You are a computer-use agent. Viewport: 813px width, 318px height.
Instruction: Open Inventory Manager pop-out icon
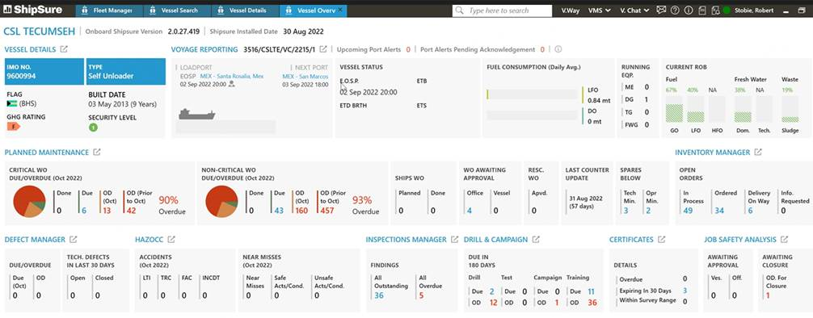pos(758,153)
